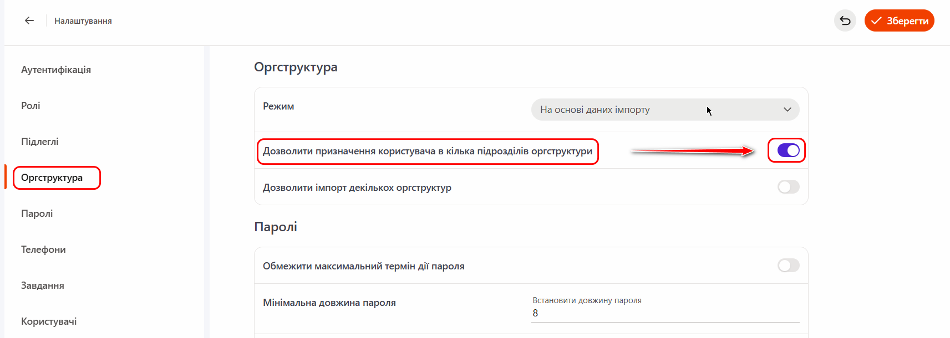This screenshot has width=950, height=338.
Task: Disable assigning user to multiple org units
Action: tap(788, 150)
